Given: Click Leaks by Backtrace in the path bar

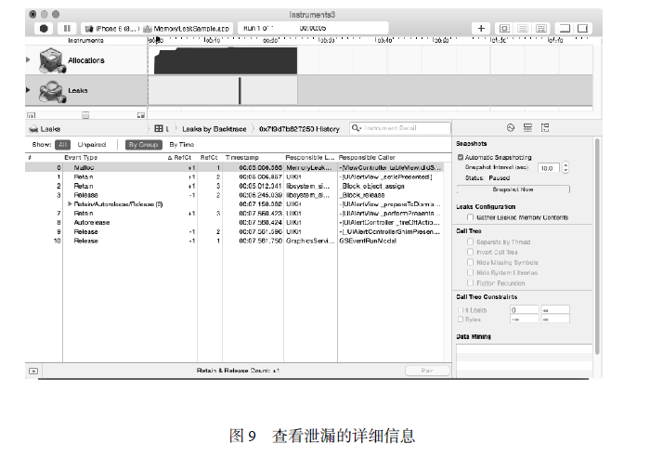Looking at the screenshot, I should pyautogui.click(x=215, y=128).
